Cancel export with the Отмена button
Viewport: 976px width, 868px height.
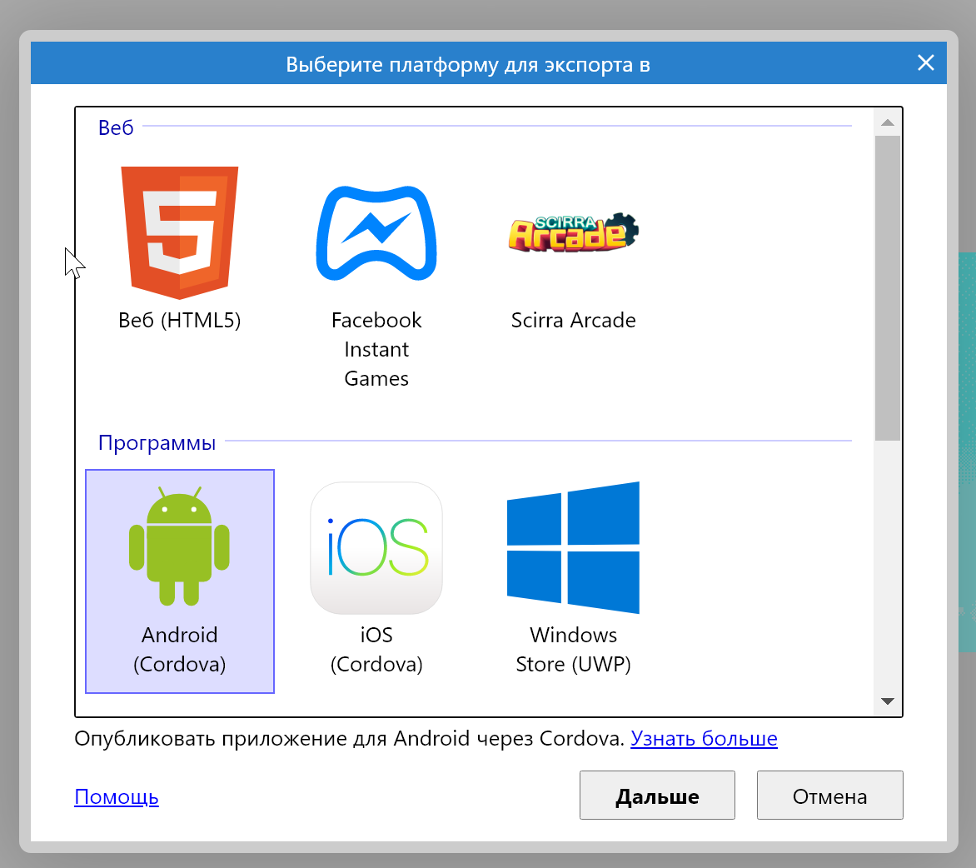coord(829,796)
